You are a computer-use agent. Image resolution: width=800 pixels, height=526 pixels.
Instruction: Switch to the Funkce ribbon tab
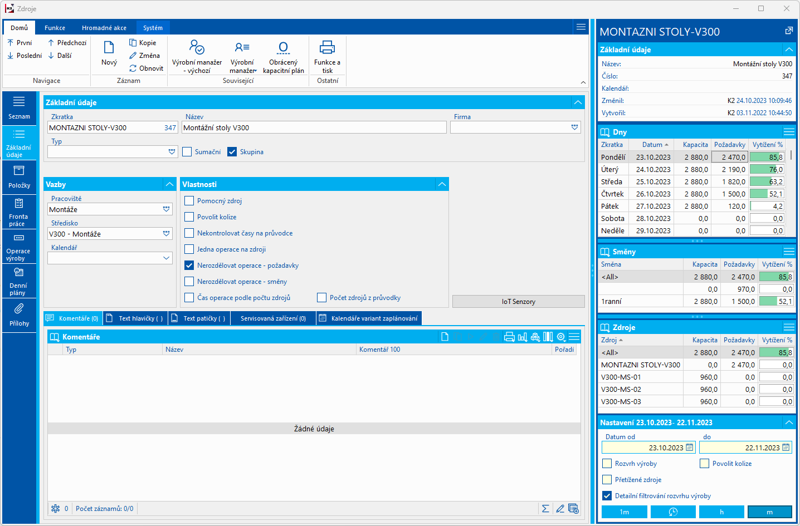55,28
